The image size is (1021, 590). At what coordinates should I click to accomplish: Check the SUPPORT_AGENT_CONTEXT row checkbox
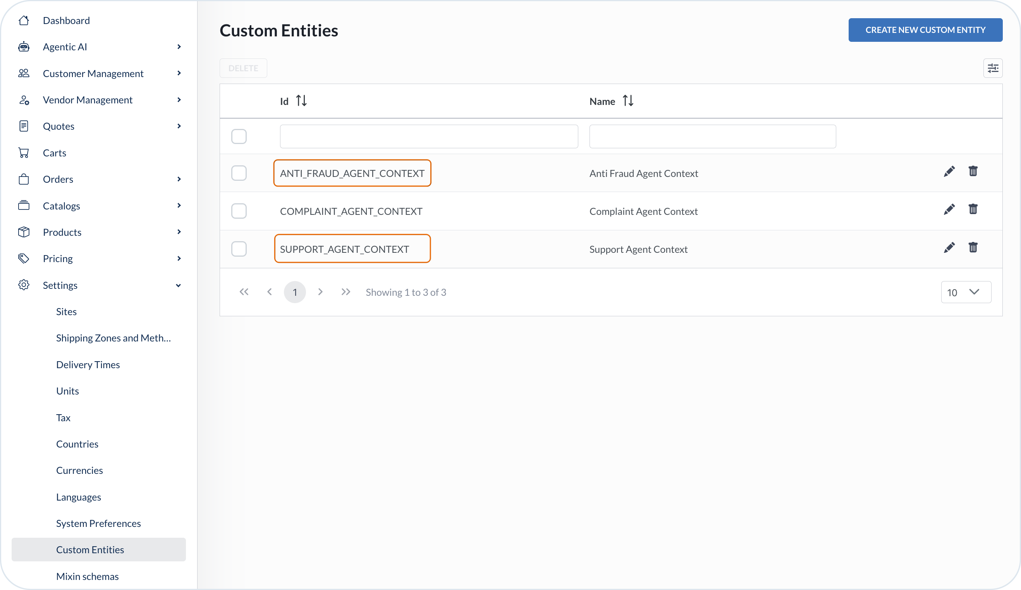(x=239, y=249)
